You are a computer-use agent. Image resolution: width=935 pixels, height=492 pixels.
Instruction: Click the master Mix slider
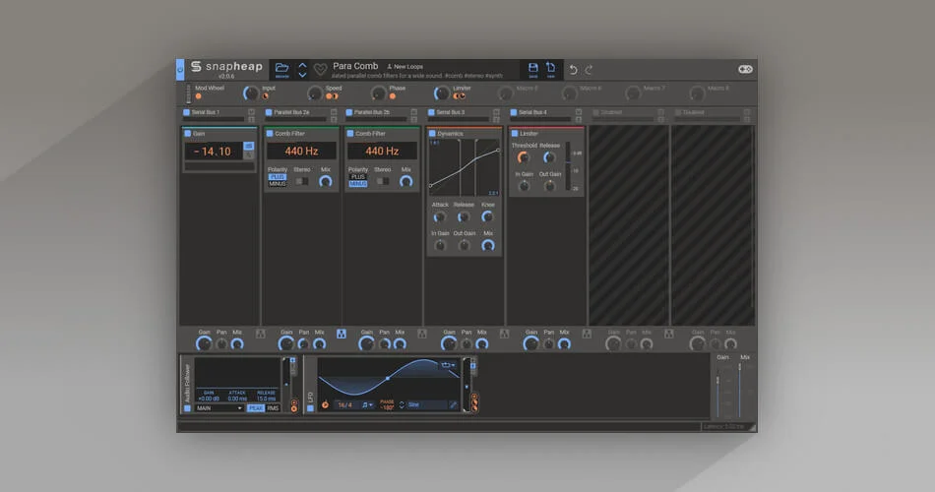tap(740, 389)
